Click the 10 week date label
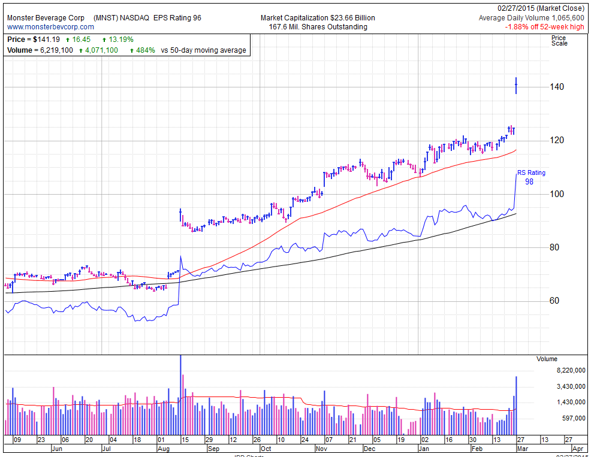591x457 pixels. click(281, 440)
